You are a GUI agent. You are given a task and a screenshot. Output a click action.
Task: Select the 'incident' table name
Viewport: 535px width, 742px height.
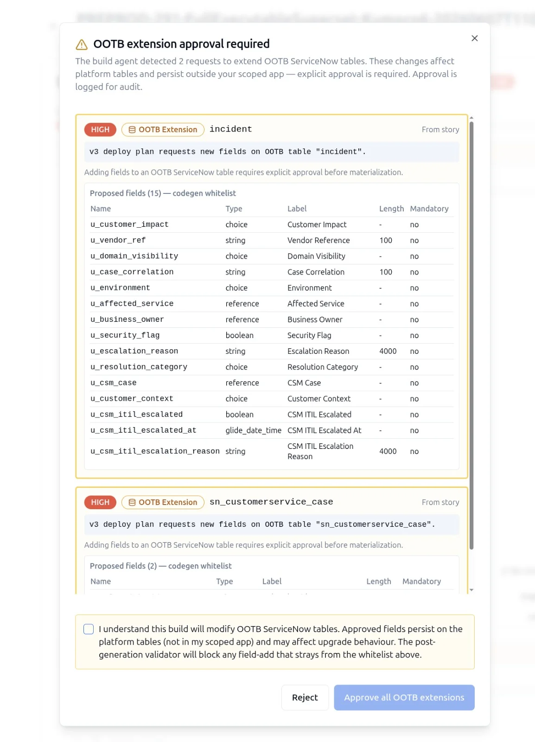(x=230, y=129)
